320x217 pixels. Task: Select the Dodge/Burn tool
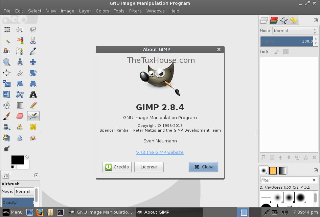click(x=7, y=148)
